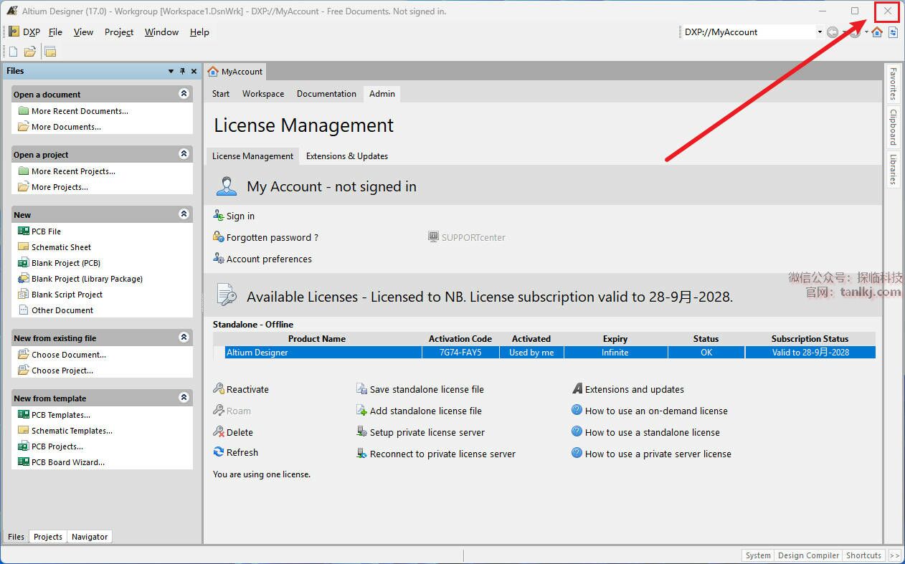Click the open document folder toolbar icon
905x564 pixels.
(30, 52)
